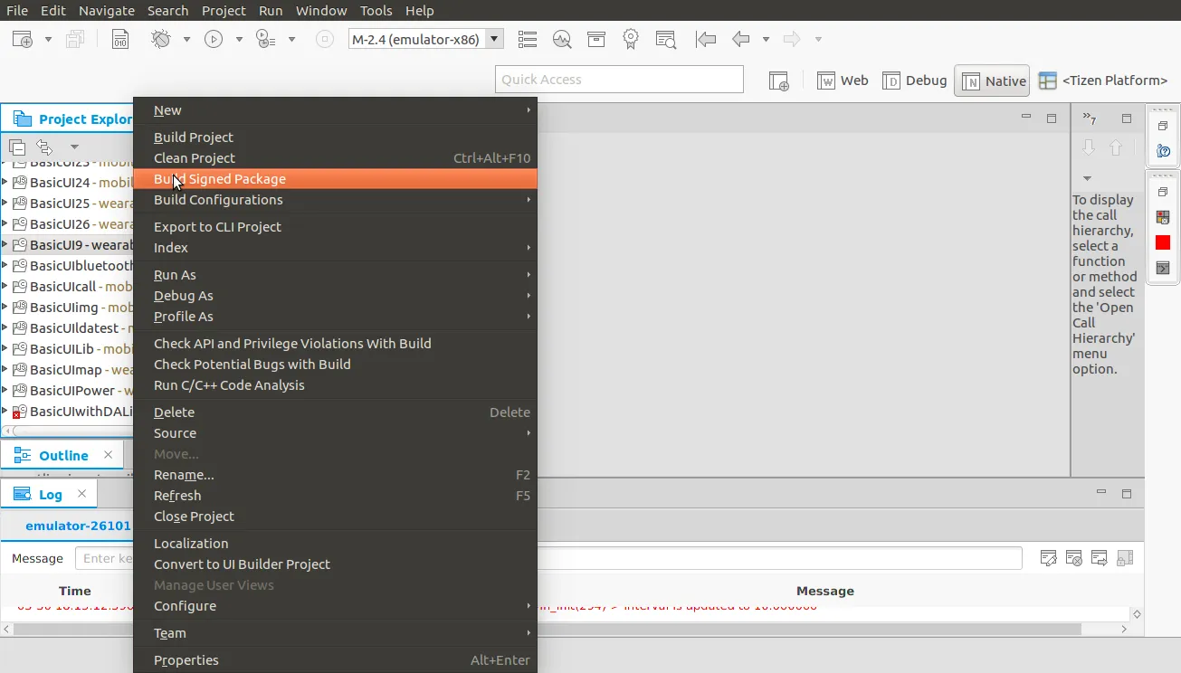The width and height of the screenshot is (1181, 673).
Task: Select Export to CLI Project
Action: 335,227
